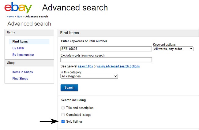199x130 pixels.
Task: Open using advanced search options link
Action: click(x=118, y=66)
